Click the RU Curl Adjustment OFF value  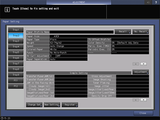[x=72, y=56]
